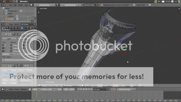Viewport: 181px width, 102px height.
Task: Remove the Subsurf modifier with its X
Action: click(31, 66)
